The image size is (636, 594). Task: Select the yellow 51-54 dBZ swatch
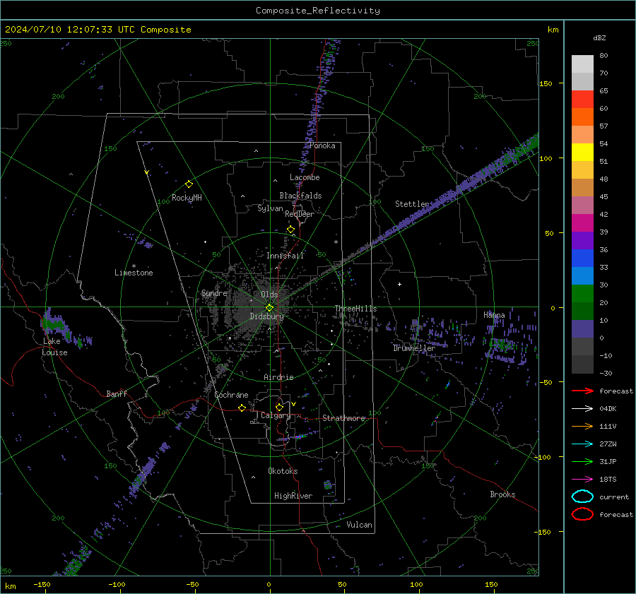tap(582, 153)
